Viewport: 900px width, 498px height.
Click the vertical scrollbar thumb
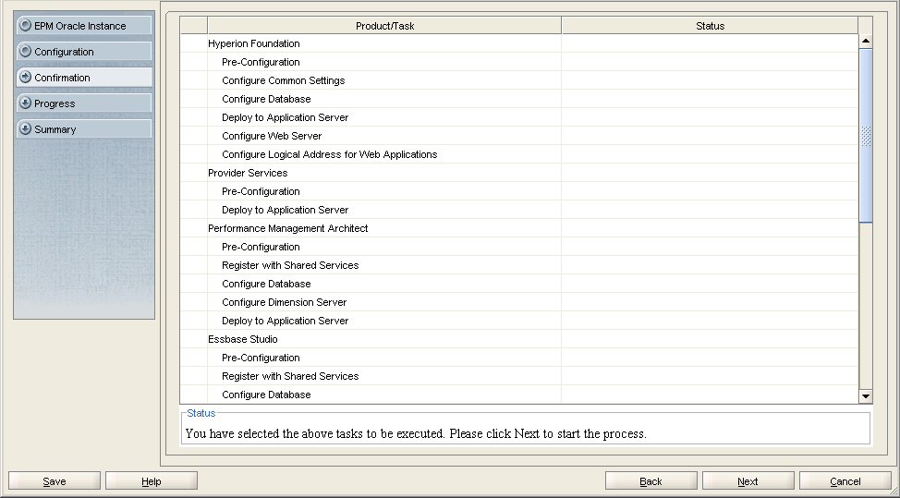point(866,136)
